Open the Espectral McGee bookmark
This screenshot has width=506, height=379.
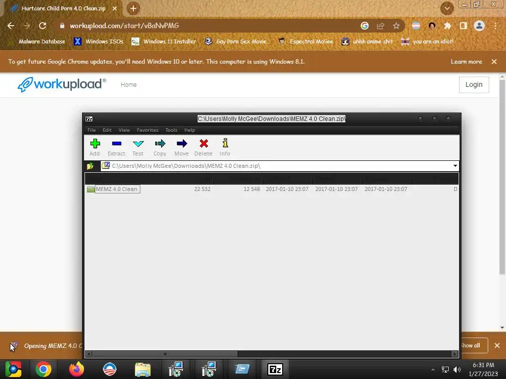coord(306,41)
